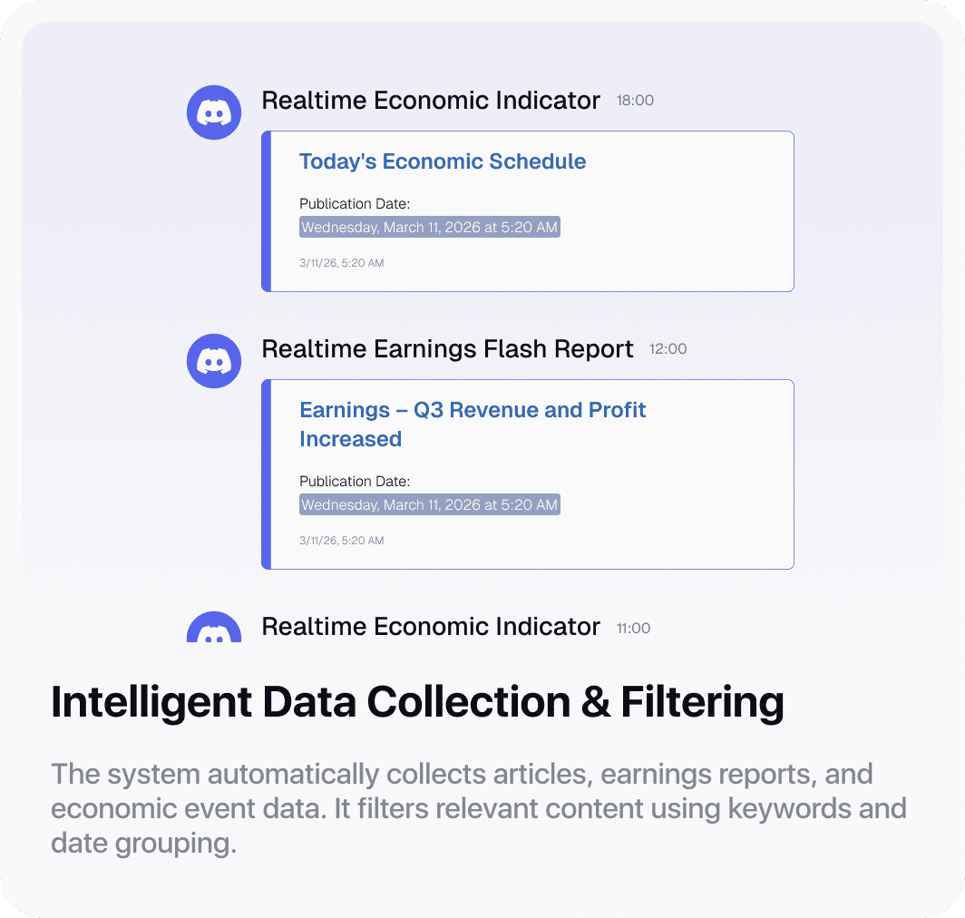Open the Earnings Q3 Revenue and Profit link

(x=472, y=424)
